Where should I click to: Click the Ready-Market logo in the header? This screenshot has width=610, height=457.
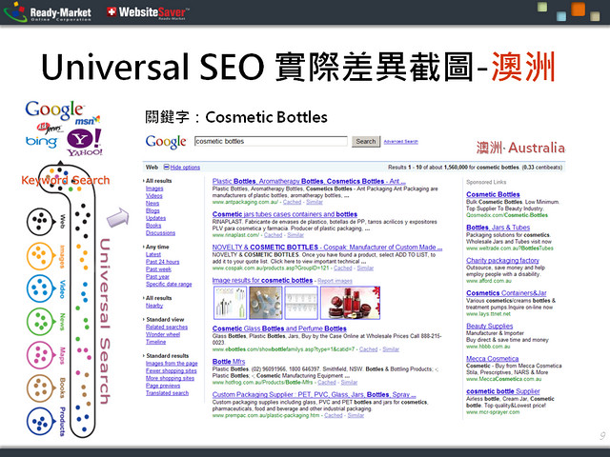click(48, 11)
